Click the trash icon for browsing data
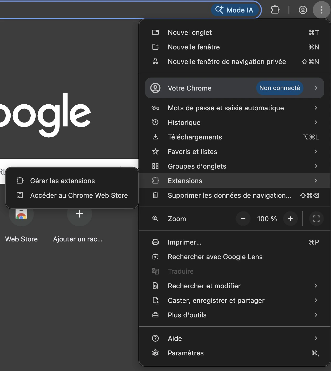Viewport: 331px width, 371px height. click(155, 195)
